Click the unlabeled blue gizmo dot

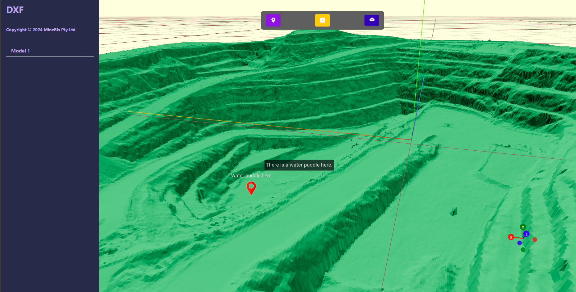[x=520, y=243]
